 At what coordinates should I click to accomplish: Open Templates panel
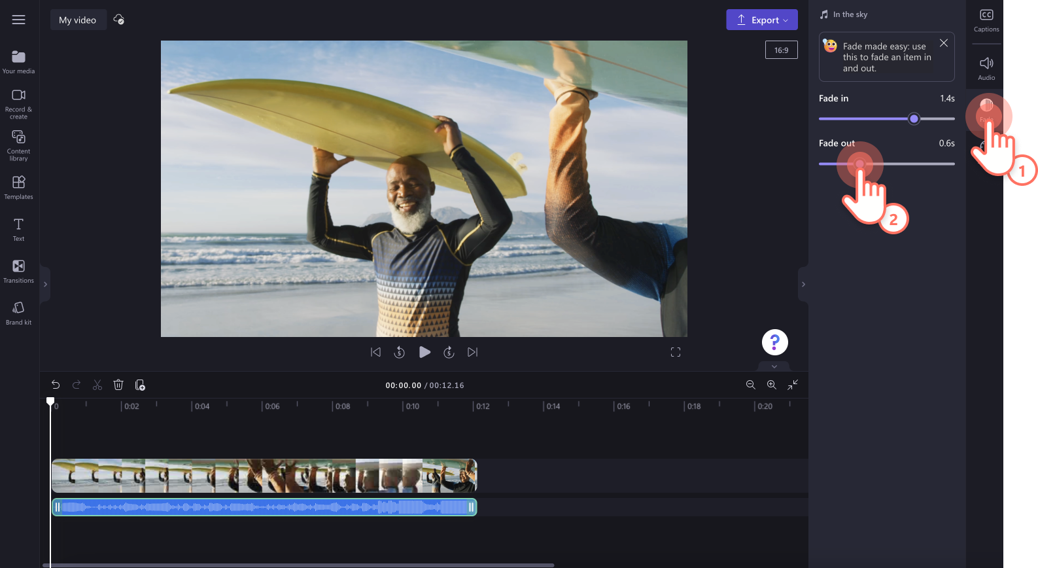[18, 187]
